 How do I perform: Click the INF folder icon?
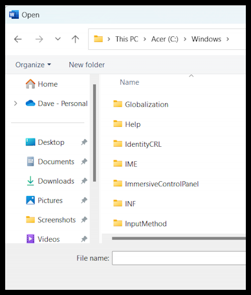(118, 203)
